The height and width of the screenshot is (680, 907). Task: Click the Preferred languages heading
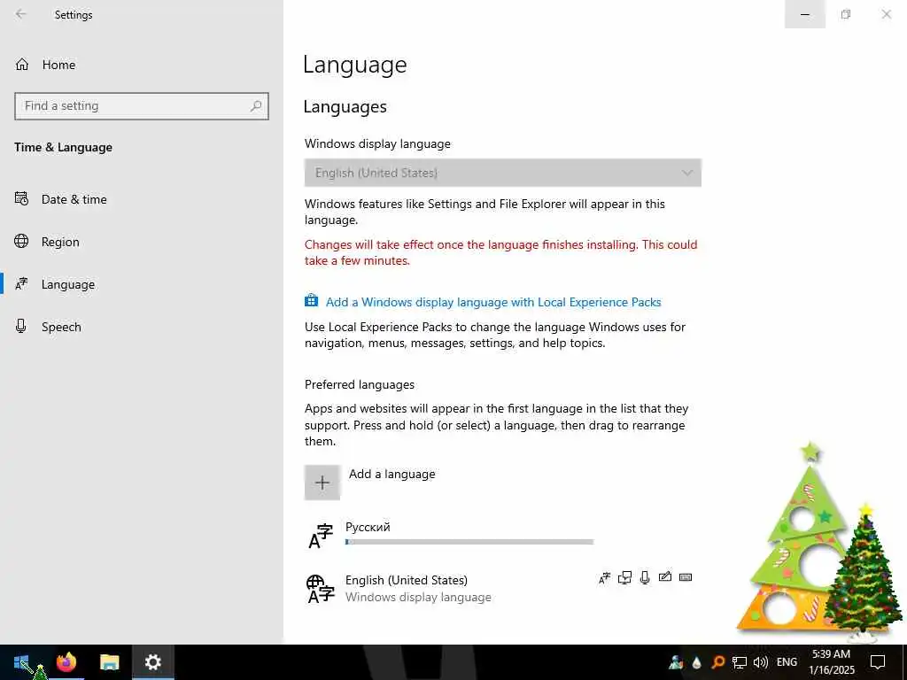360,384
